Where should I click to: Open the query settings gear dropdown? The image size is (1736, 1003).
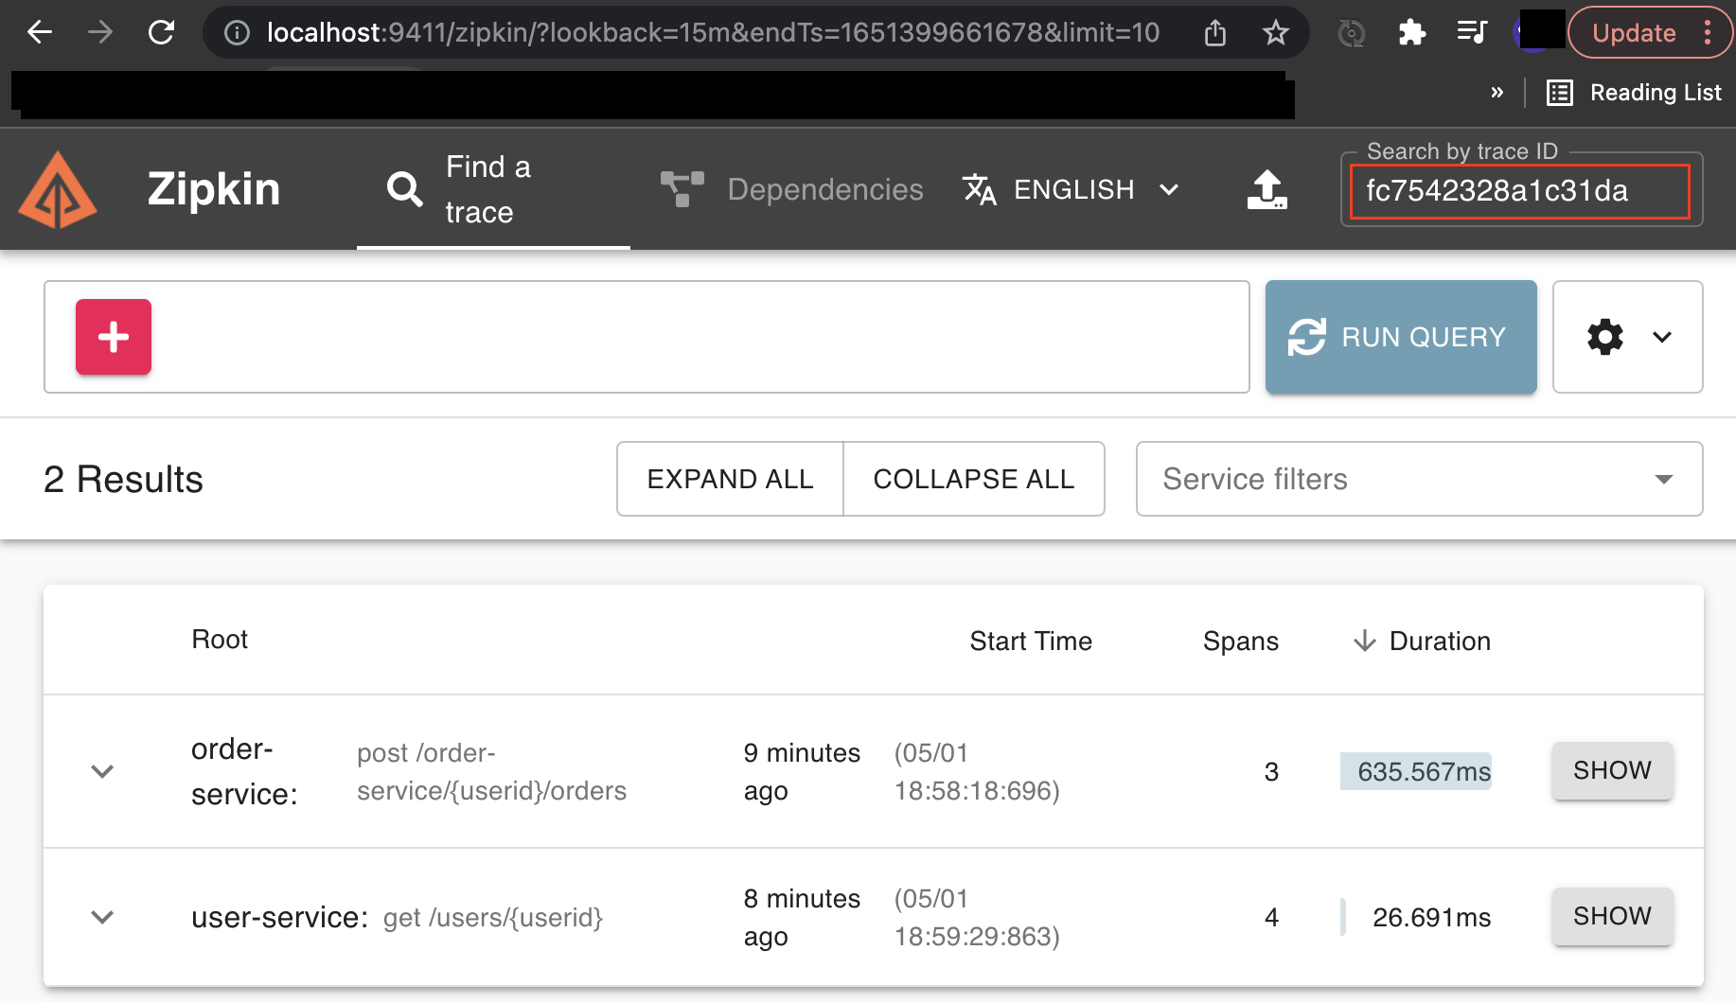(x=1628, y=337)
